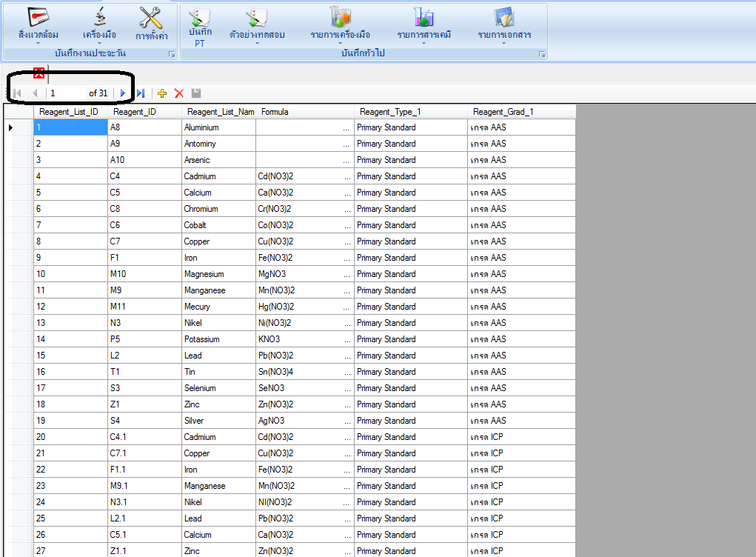Add a new record with yellow plus
756x557 pixels.
click(x=162, y=93)
